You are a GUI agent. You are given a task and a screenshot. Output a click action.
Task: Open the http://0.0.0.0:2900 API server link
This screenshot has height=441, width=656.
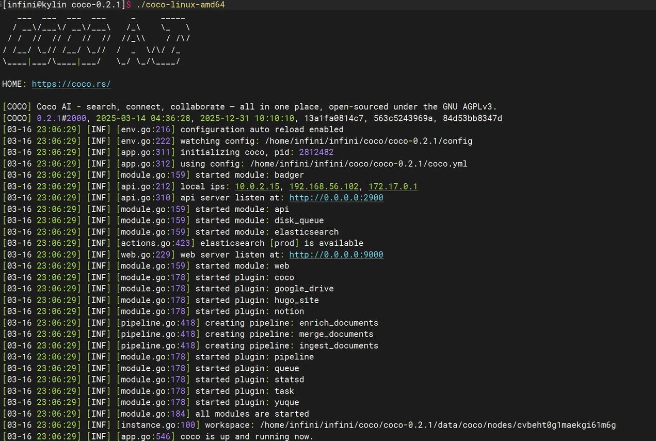coord(336,198)
